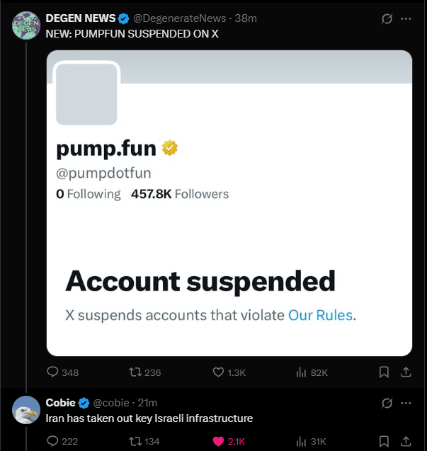Open more options on DEGEN NEWS post
The image size is (427, 451).
point(406,18)
